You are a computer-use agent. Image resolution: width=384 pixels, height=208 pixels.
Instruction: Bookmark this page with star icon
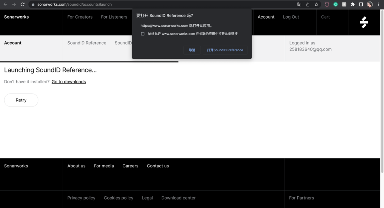click(316, 4)
